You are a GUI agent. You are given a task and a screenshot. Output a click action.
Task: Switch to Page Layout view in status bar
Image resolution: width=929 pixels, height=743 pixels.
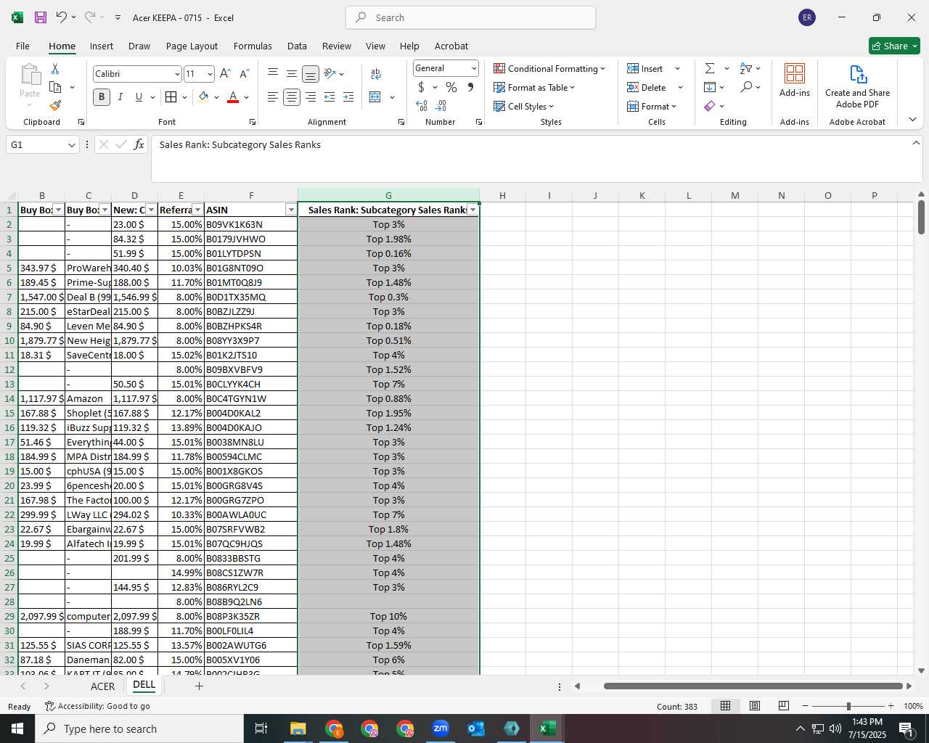[x=755, y=706]
